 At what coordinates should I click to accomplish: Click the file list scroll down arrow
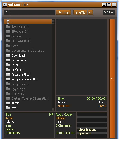click(x=53, y=109)
